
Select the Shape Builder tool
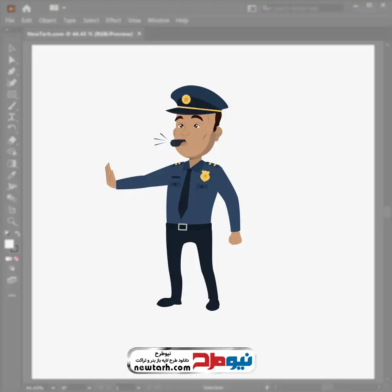tap(11, 152)
